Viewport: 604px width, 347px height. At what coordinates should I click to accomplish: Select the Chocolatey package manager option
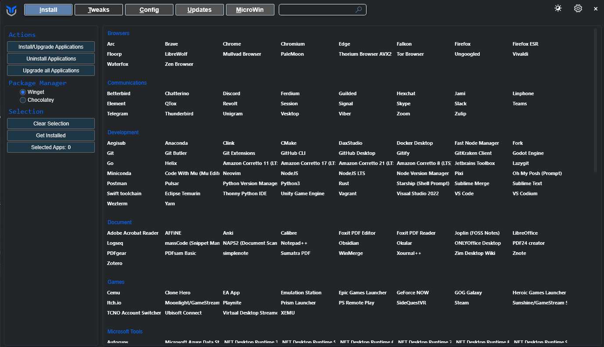tap(23, 100)
